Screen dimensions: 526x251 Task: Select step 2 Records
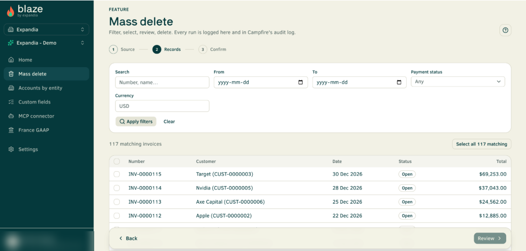[x=166, y=49]
